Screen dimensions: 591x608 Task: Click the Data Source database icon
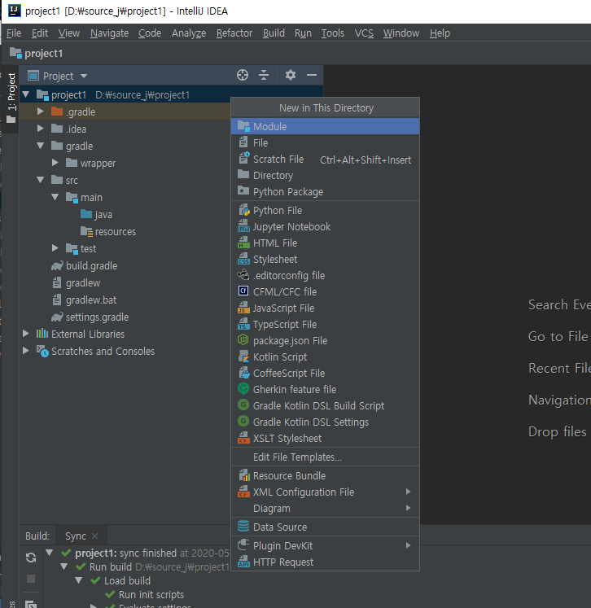point(243,527)
